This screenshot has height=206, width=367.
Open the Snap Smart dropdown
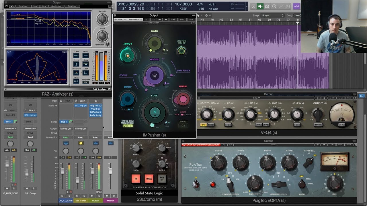coord(272,15)
